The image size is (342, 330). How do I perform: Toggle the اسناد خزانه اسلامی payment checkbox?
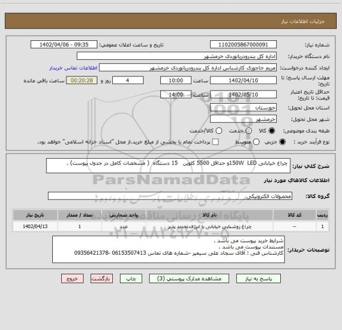pyautogui.click(x=216, y=142)
